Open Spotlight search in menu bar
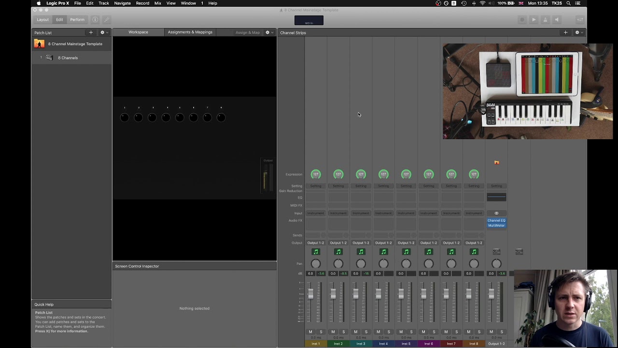 click(569, 3)
